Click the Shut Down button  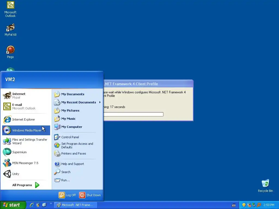pyautogui.click(x=90, y=195)
